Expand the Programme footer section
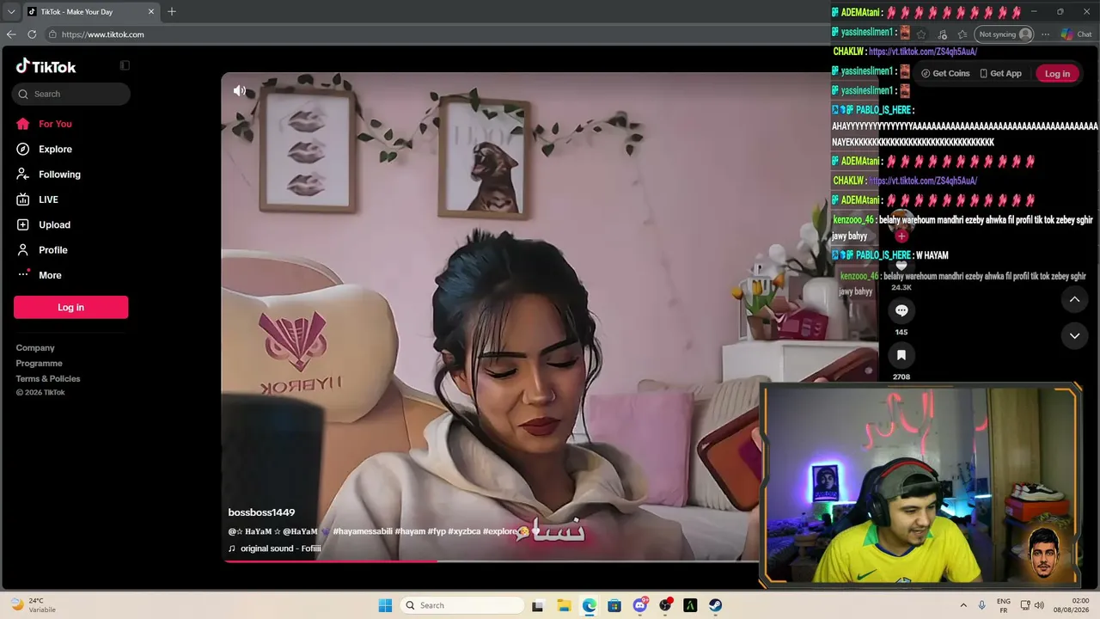The height and width of the screenshot is (619, 1100). click(39, 363)
